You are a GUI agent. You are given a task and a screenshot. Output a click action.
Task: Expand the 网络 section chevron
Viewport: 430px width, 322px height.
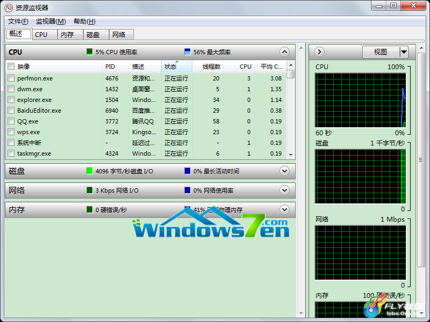click(x=284, y=191)
